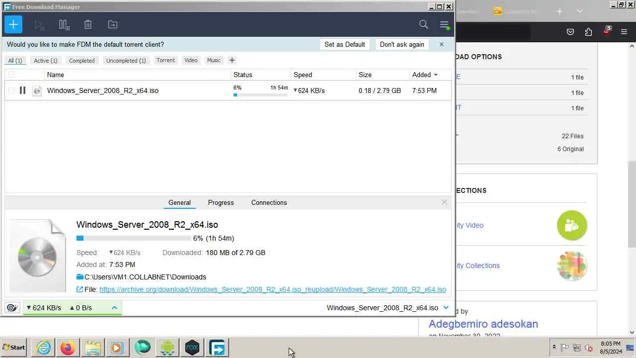Click the green community video circle icon
This screenshot has width=636, height=358.
tap(572, 225)
